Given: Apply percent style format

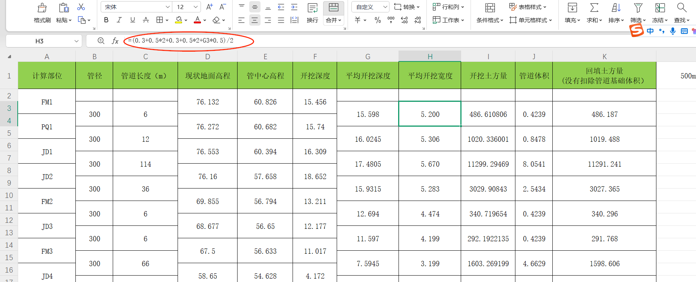Looking at the screenshot, I should [x=378, y=20].
